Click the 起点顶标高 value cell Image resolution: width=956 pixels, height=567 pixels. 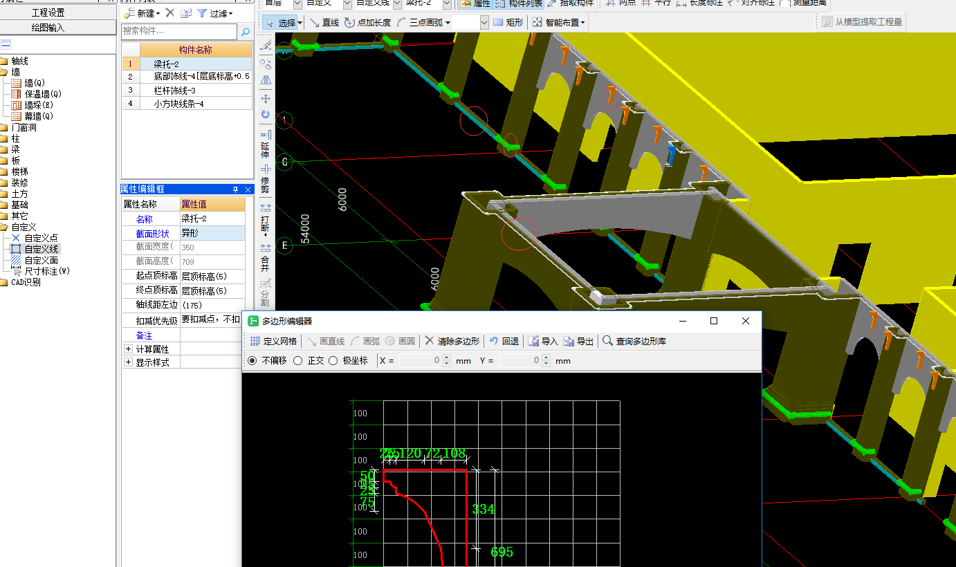212,276
